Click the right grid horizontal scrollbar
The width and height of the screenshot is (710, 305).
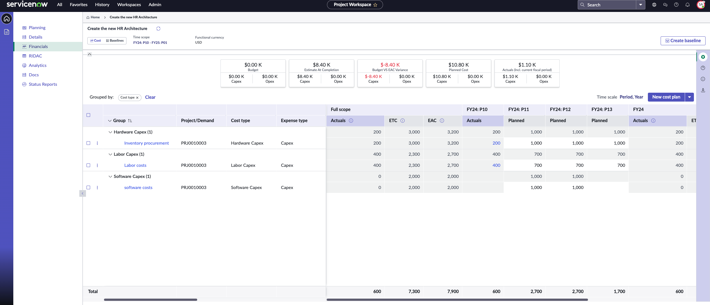click(x=457, y=300)
